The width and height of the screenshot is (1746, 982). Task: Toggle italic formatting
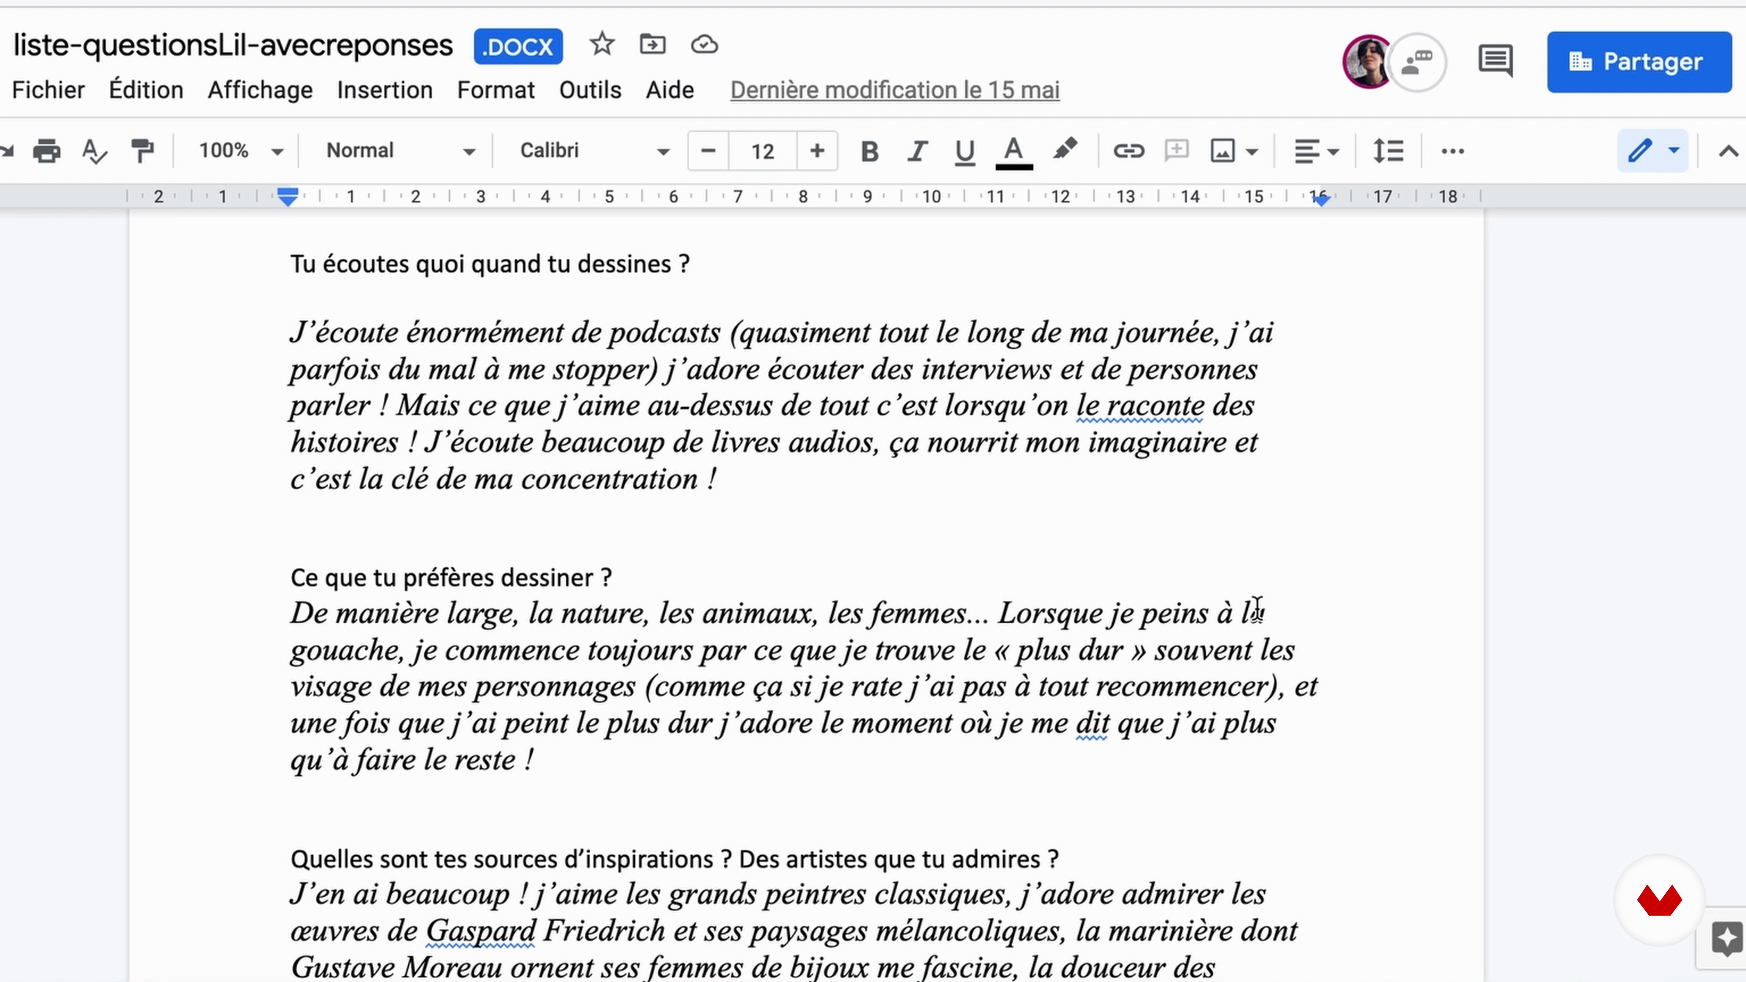coord(917,150)
